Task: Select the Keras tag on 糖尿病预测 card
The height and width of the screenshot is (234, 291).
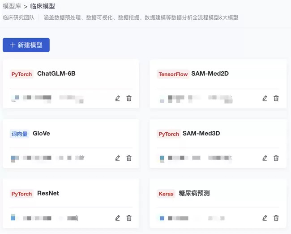Action: [166, 194]
